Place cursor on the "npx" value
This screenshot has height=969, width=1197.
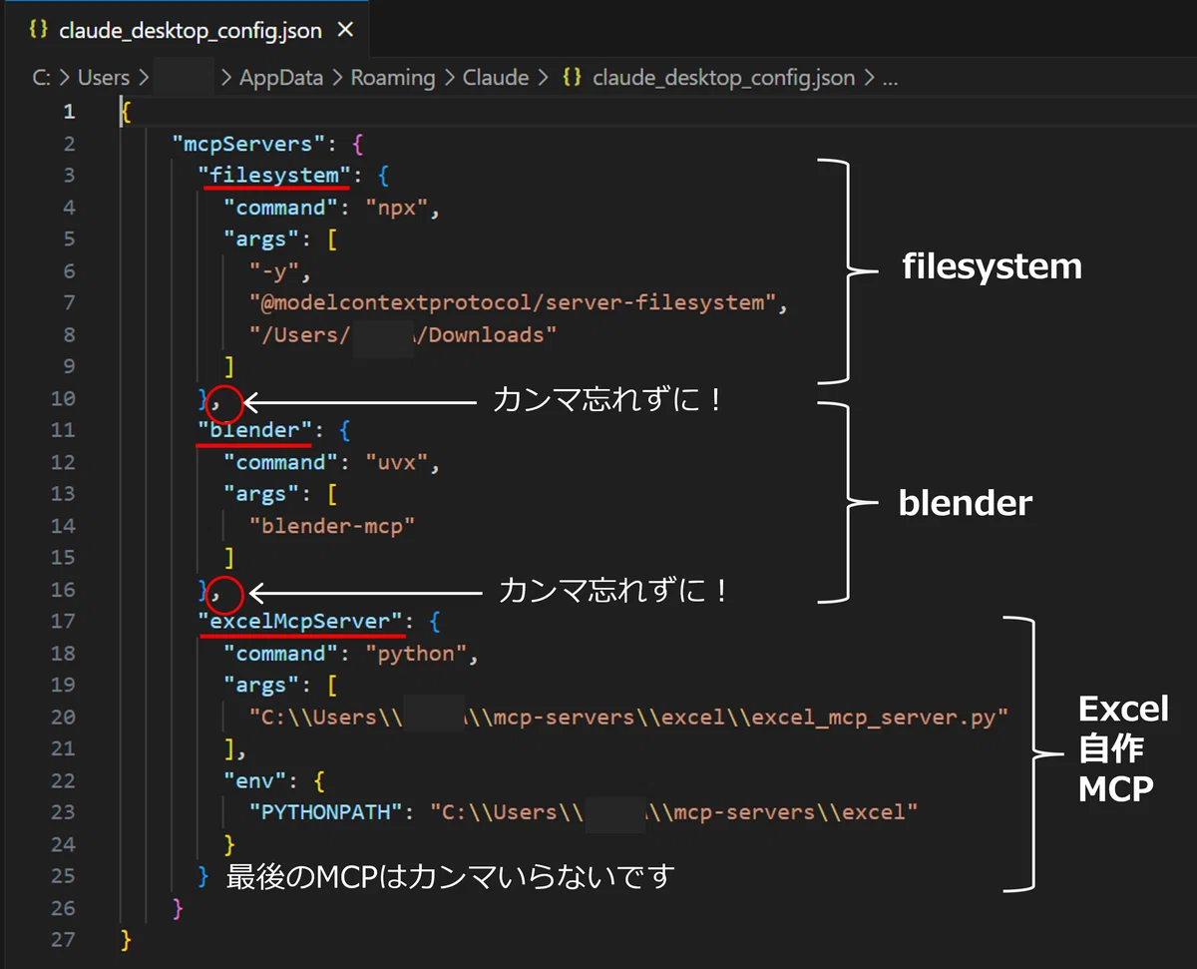398,208
